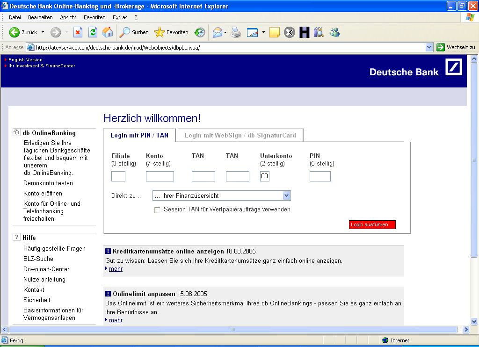Open Demokonto testen link
This screenshot has width=479, height=347.
[x=48, y=183]
